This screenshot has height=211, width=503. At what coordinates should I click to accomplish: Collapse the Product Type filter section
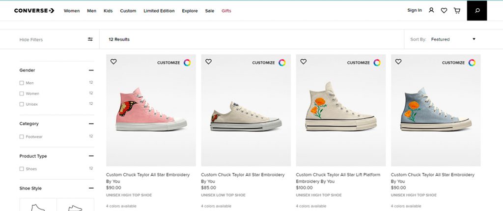tap(91, 156)
